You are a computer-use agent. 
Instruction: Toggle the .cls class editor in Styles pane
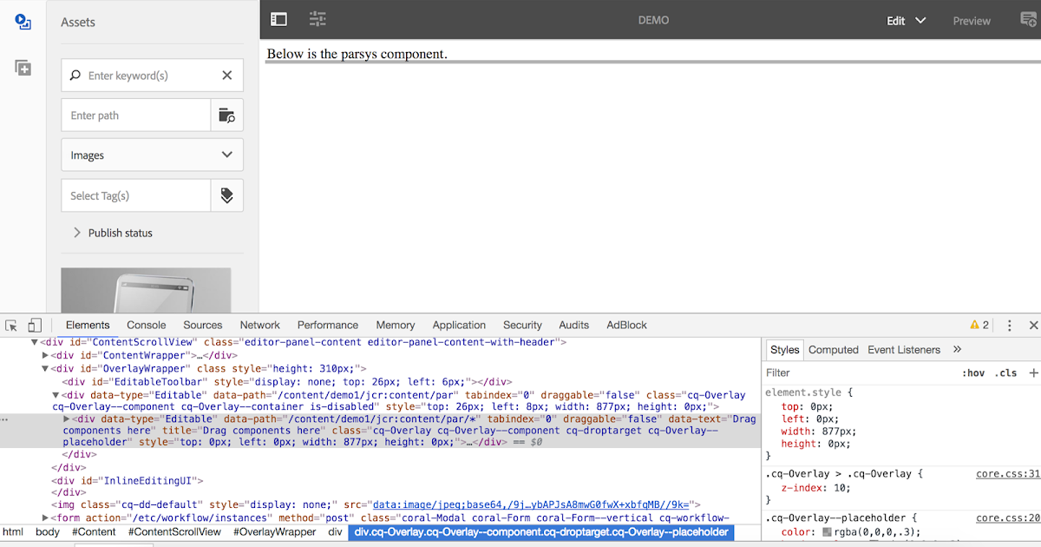(1006, 372)
